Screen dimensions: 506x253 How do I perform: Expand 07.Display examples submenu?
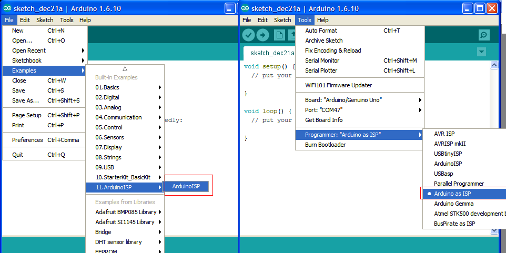click(x=125, y=147)
